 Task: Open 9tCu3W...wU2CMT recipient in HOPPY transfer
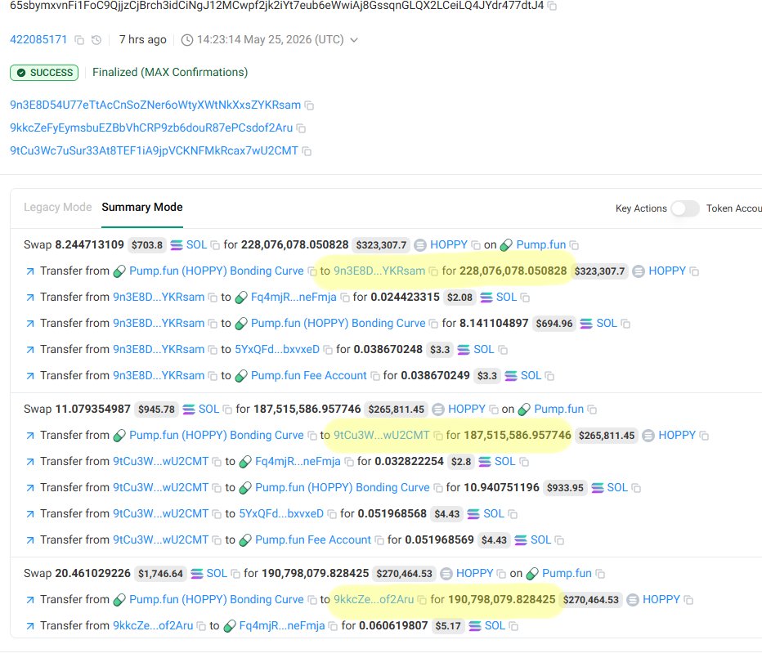point(382,435)
